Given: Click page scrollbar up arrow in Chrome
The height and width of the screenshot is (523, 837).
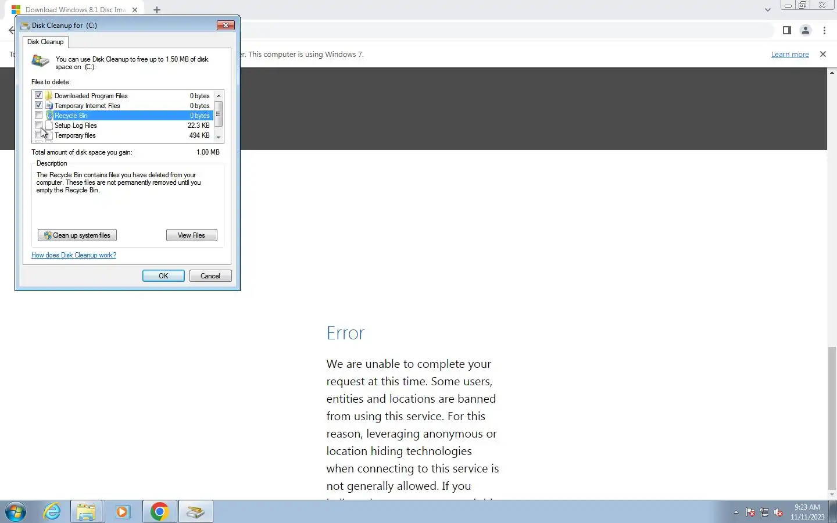Looking at the screenshot, I should (832, 73).
